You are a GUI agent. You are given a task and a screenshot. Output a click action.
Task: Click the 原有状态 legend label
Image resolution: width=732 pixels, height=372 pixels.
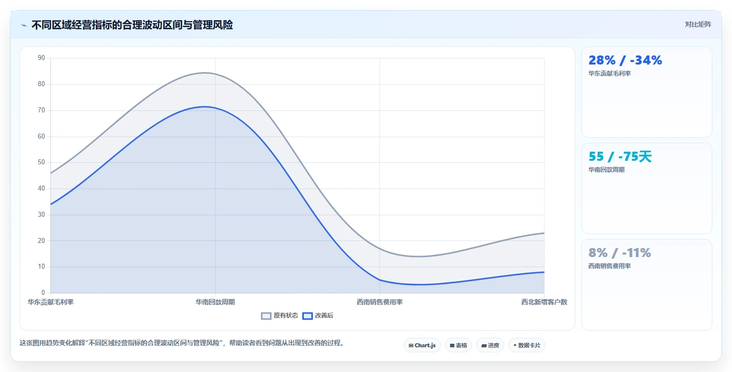[286, 316]
